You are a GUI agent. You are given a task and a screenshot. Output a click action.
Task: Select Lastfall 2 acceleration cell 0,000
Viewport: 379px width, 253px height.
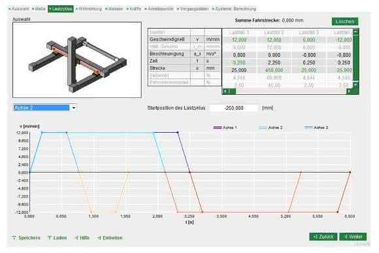[274, 55]
